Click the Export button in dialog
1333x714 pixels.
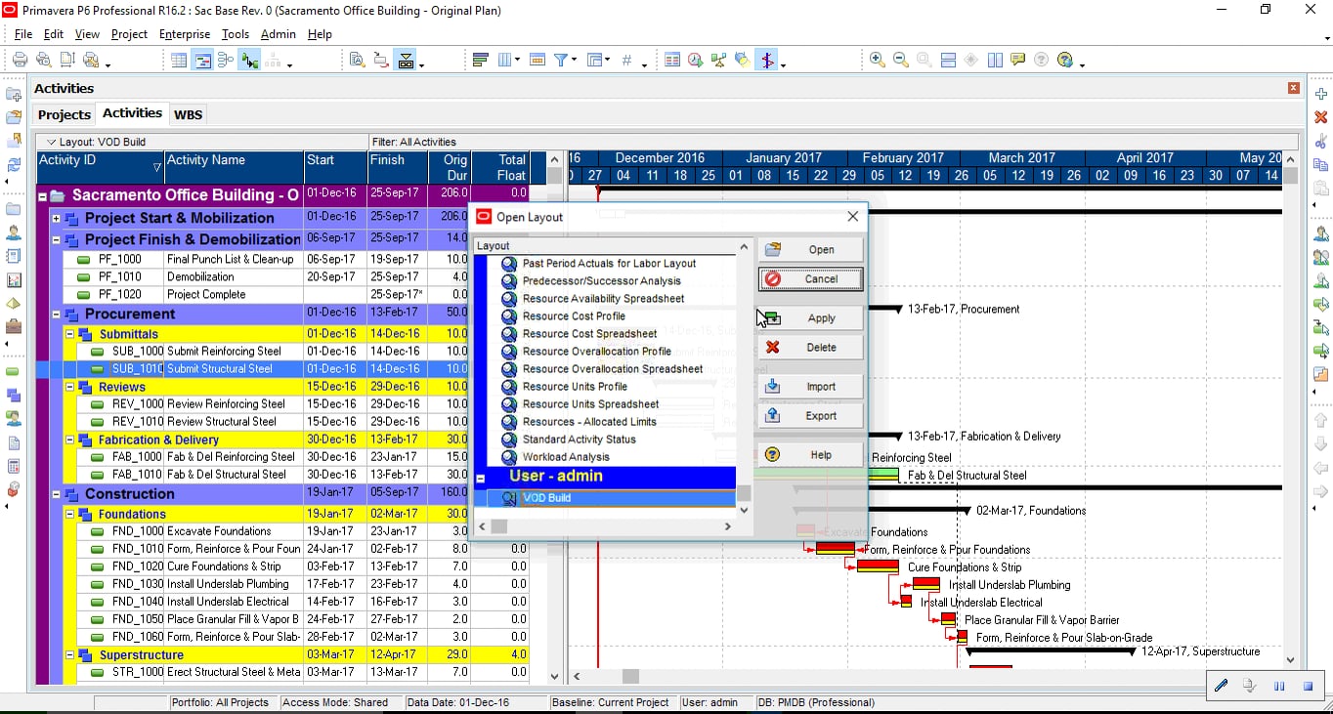coord(810,416)
